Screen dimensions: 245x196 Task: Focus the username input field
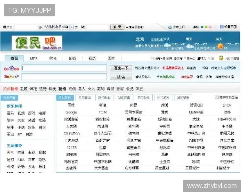[x=26, y=27]
